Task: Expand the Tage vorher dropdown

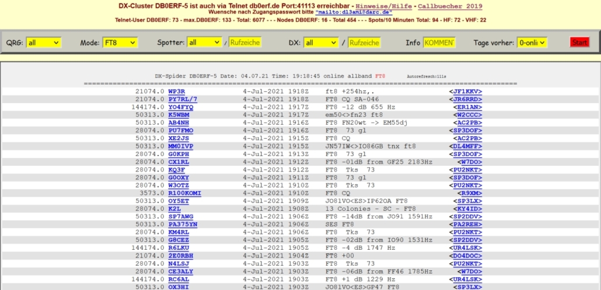Action: [532, 43]
